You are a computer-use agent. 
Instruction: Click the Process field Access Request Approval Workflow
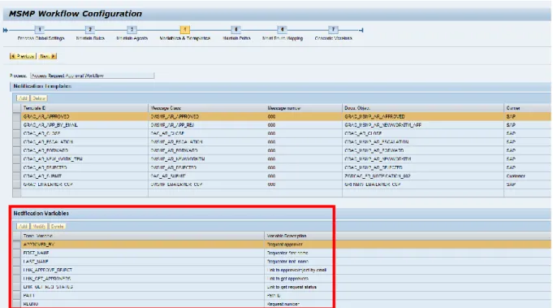click(92, 76)
